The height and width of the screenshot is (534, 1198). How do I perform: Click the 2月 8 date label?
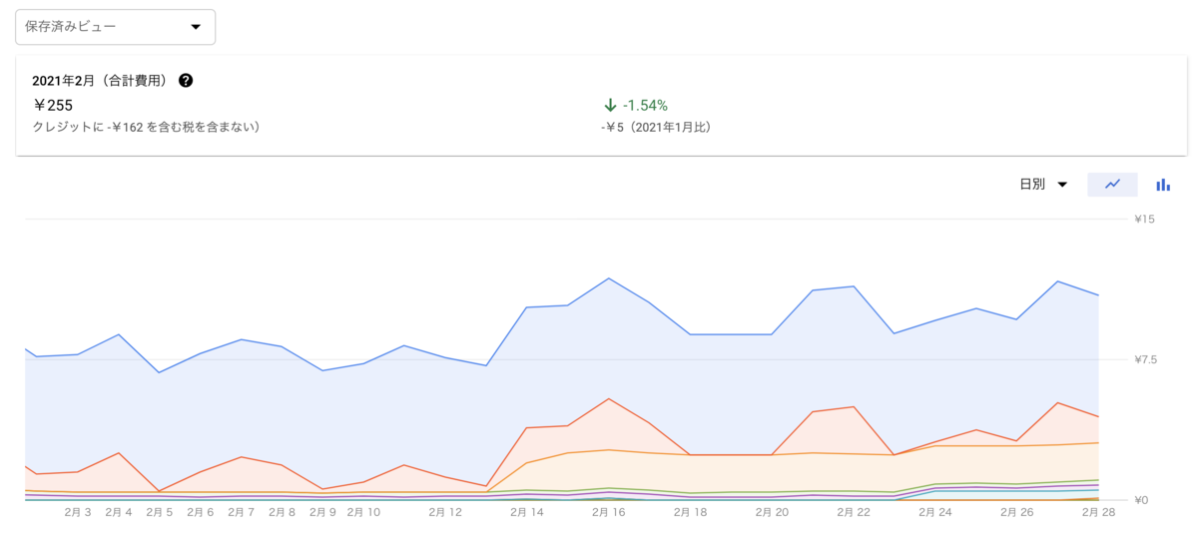click(x=283, y=512)
